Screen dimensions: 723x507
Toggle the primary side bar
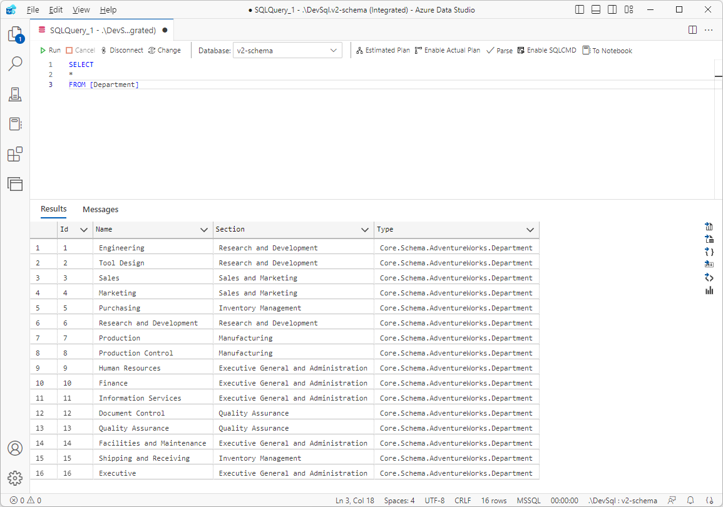pyautogui.click(x=580, y=9)
